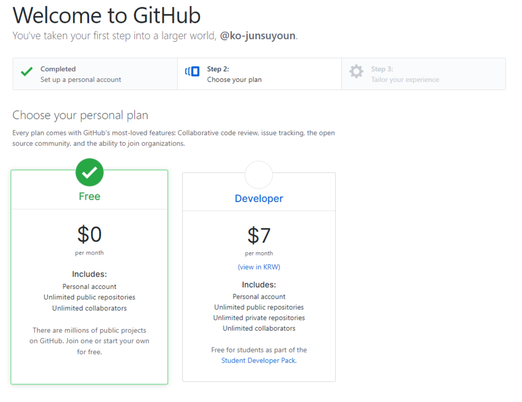
Task: Click the $7 price on the Developer plan
Action: pos(258,235)
